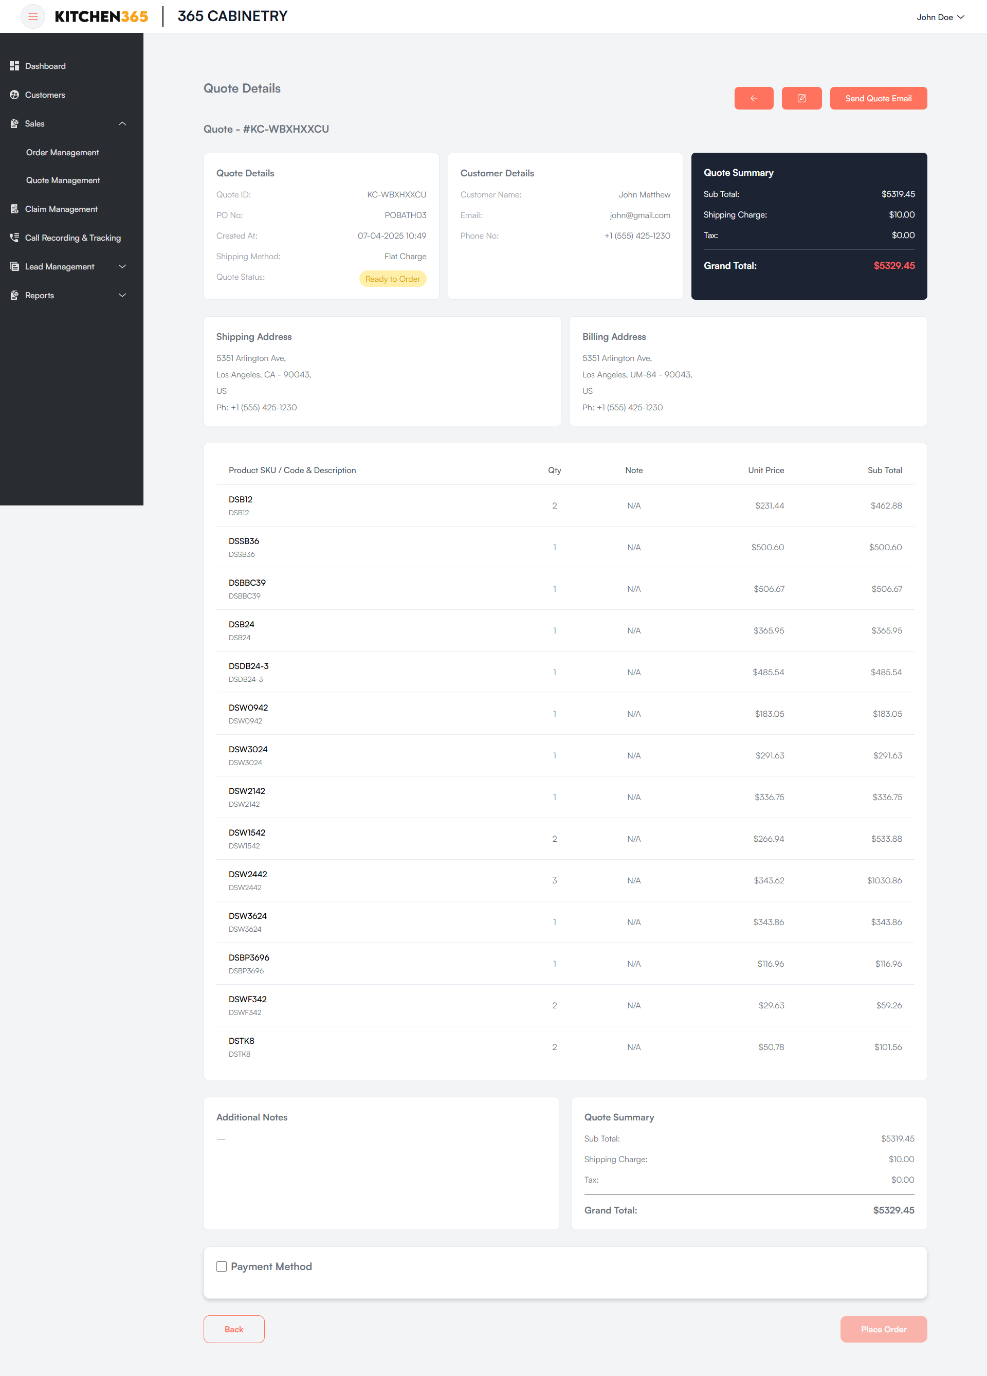Viewport: 987px width, 1376px height.
Task: Click the Ready to Order status badge
Action: 393,279
